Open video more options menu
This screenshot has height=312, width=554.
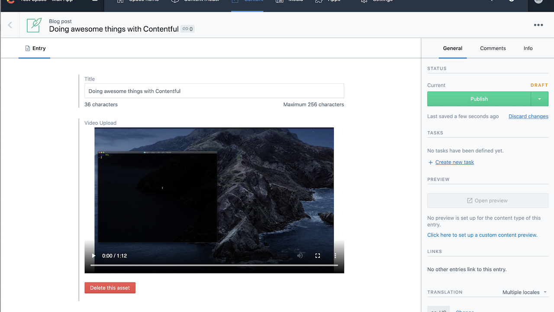pos(335,256)
